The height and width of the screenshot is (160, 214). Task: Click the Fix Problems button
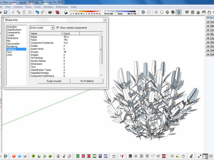(x=87, y=81)
